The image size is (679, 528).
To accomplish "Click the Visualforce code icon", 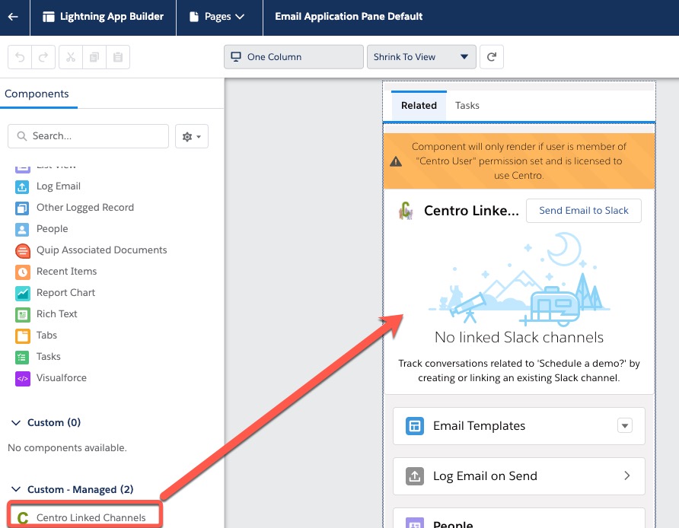I will coord(23,378).
